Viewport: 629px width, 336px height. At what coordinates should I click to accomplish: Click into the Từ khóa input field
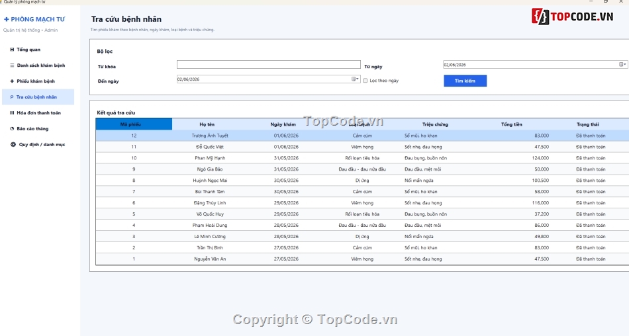point(268,65)
